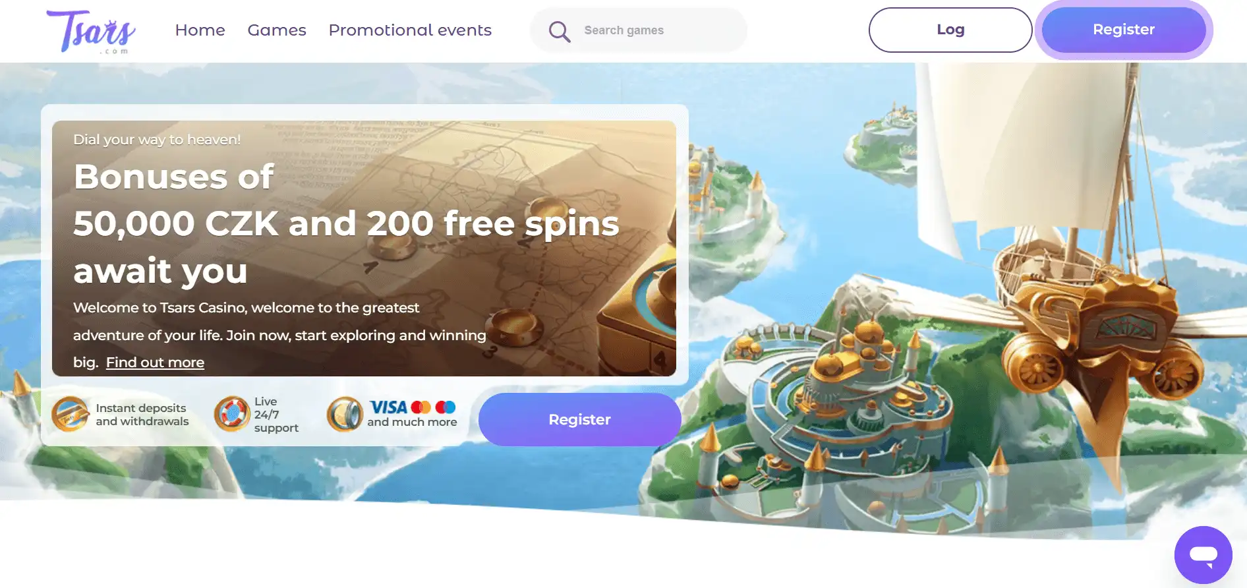Go to Promotional events page
Screen dimensions: 1247x588
coord(410,30)
